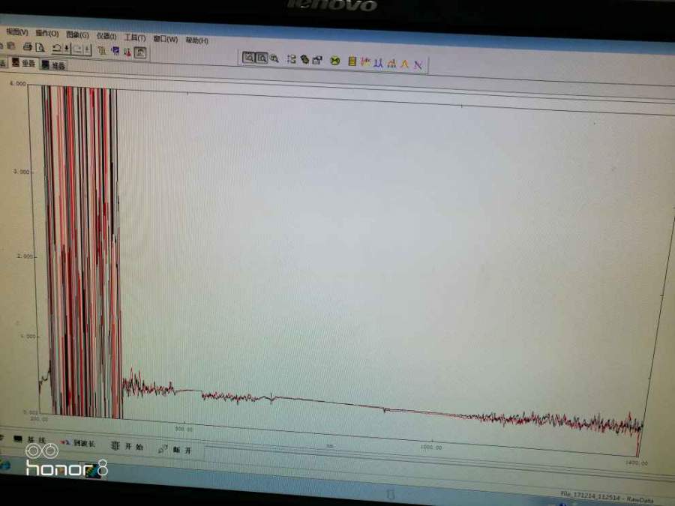The width and height of the screenshot is (675, 506).
Task: Click the 3.000 y-axis label
Action: pyautogui.click(x=22, y=172)
